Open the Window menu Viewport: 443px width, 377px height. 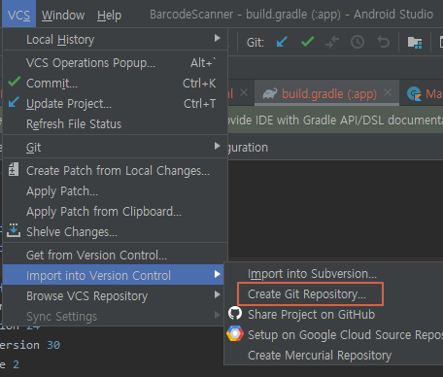tap(63, 15)
